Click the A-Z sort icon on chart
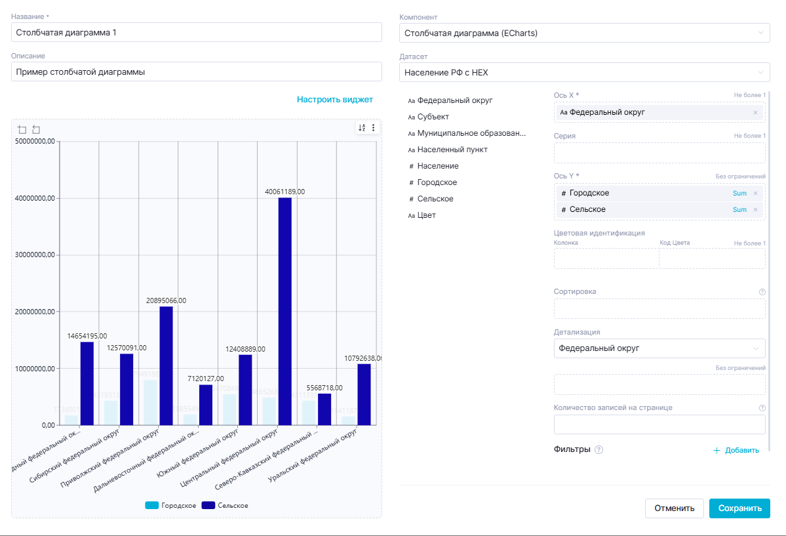This screenshot has height=536, width=786. (361, 128)
